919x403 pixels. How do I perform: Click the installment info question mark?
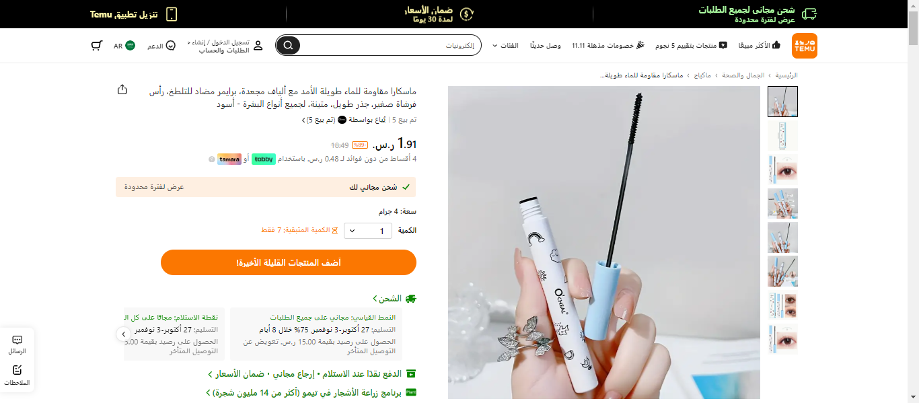(x=211, y=159)
